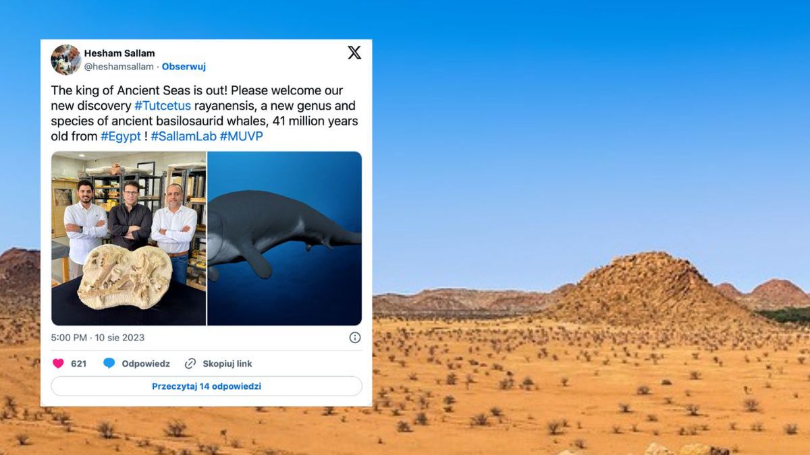Open the #Egypt hashtag

tap(121, 136)
